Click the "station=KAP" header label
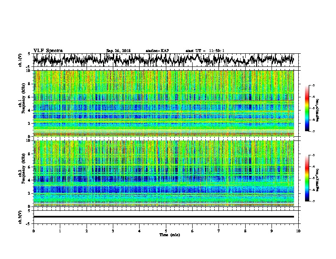Viewport: 336px width, 259px height. [x=157, y=51]
